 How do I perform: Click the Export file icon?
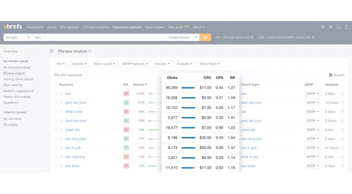click(330, 75)
